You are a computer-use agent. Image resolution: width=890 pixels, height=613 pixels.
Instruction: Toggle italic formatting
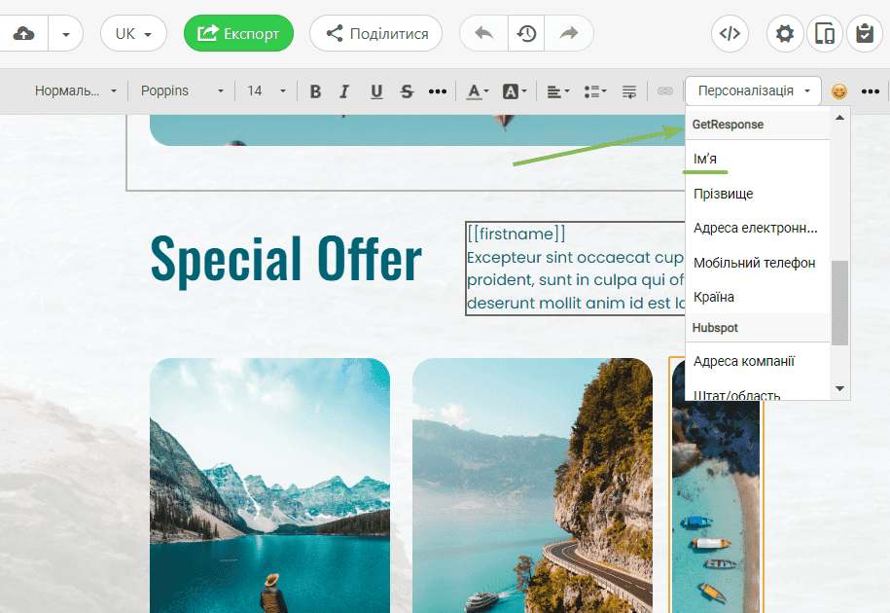[344, 91]
